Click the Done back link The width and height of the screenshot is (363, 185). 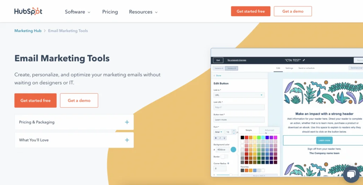pyautogui.click(x=217, y=75)
